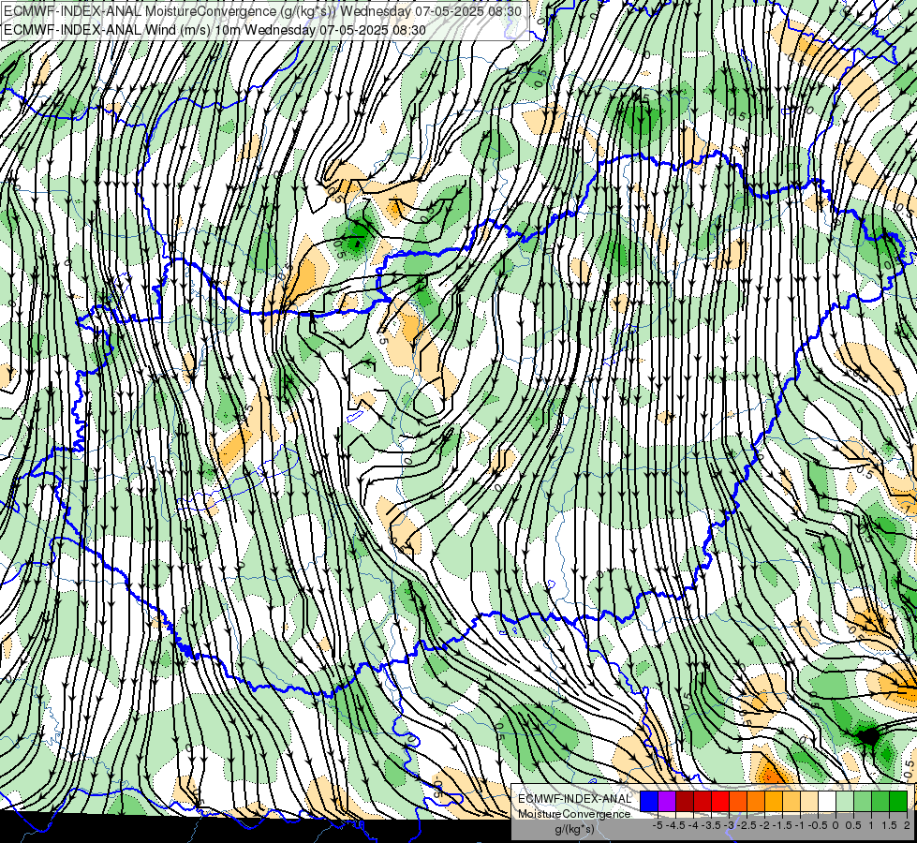This screenshot has height=843, width=917.
Task: Click the '-1' legend tick label
Action: (x=800, y=825)
